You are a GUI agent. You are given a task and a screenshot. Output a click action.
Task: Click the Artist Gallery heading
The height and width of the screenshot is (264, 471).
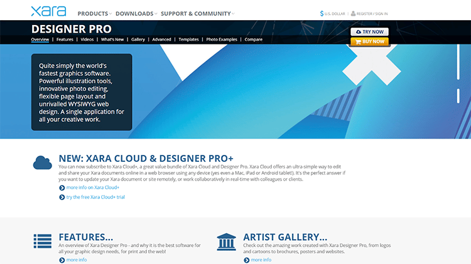tap(285, 237)
